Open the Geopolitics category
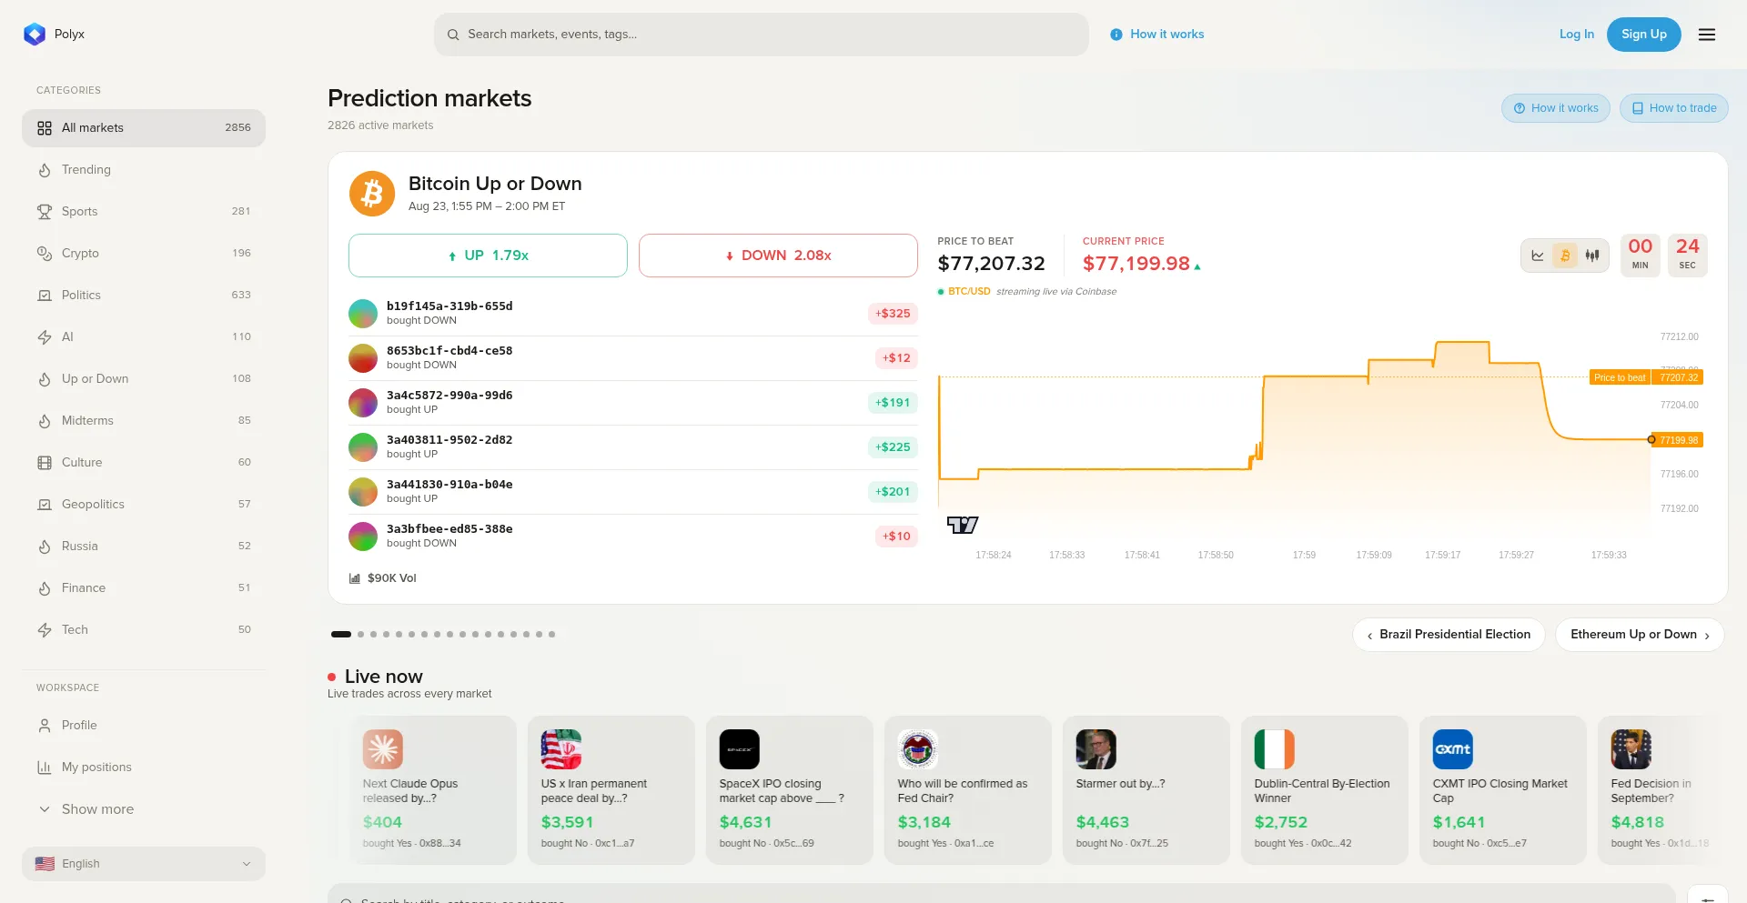The height and width of the screenshot is (903, 1747). point(144,505)
